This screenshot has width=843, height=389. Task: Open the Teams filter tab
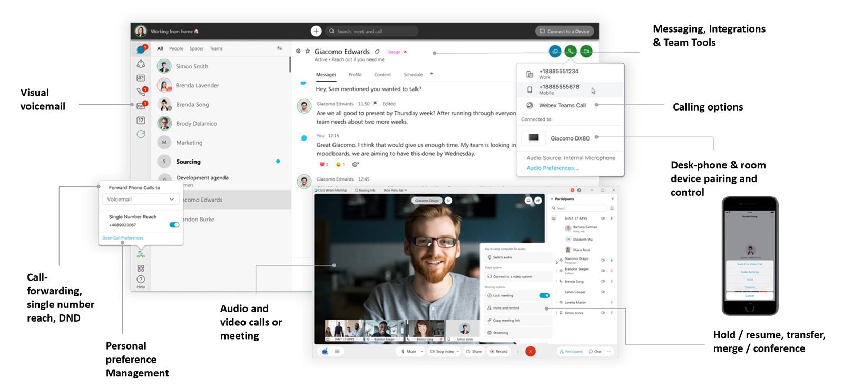(216, 48)
